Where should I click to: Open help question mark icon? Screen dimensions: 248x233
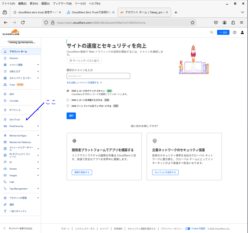click(x=234, y=33)
